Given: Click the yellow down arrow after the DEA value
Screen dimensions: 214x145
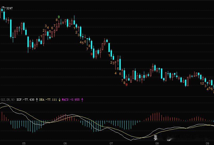Looking at the screenshot, I should coord(59,100).
